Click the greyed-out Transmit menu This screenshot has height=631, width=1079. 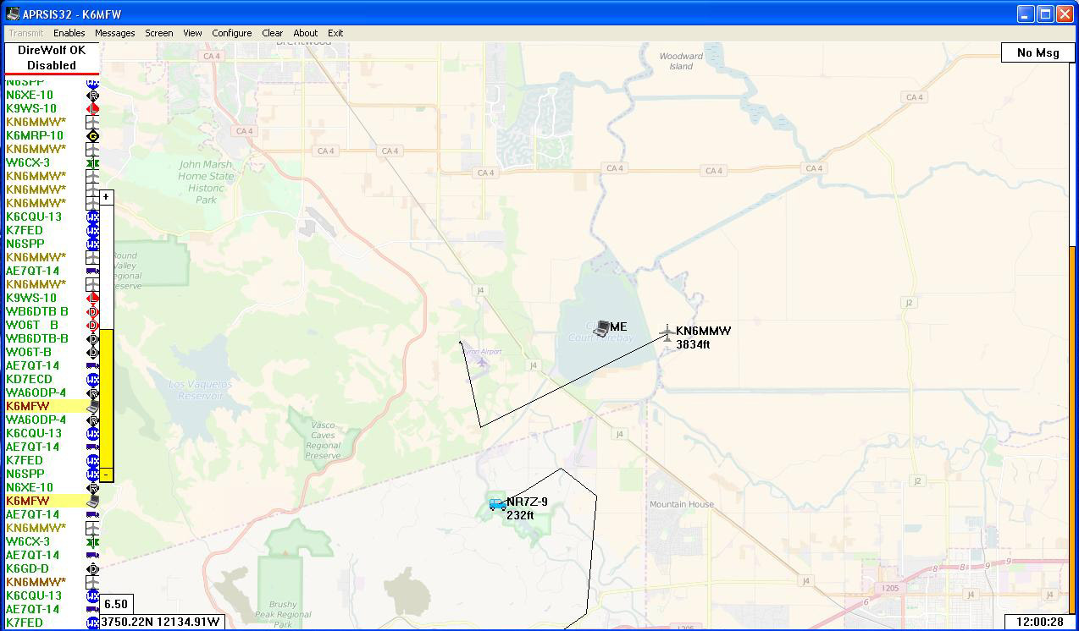click(x=25, y=33)
